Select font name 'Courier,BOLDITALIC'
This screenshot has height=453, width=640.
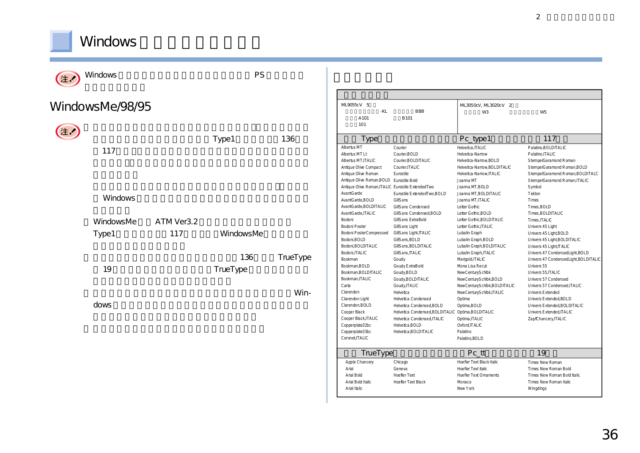point(412,161)
